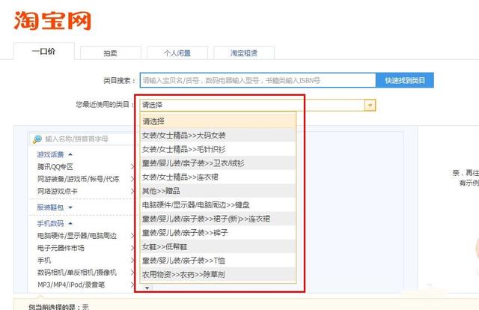Click the 快速找到类目 button
The image size is (479, 310).
[405, 80]
